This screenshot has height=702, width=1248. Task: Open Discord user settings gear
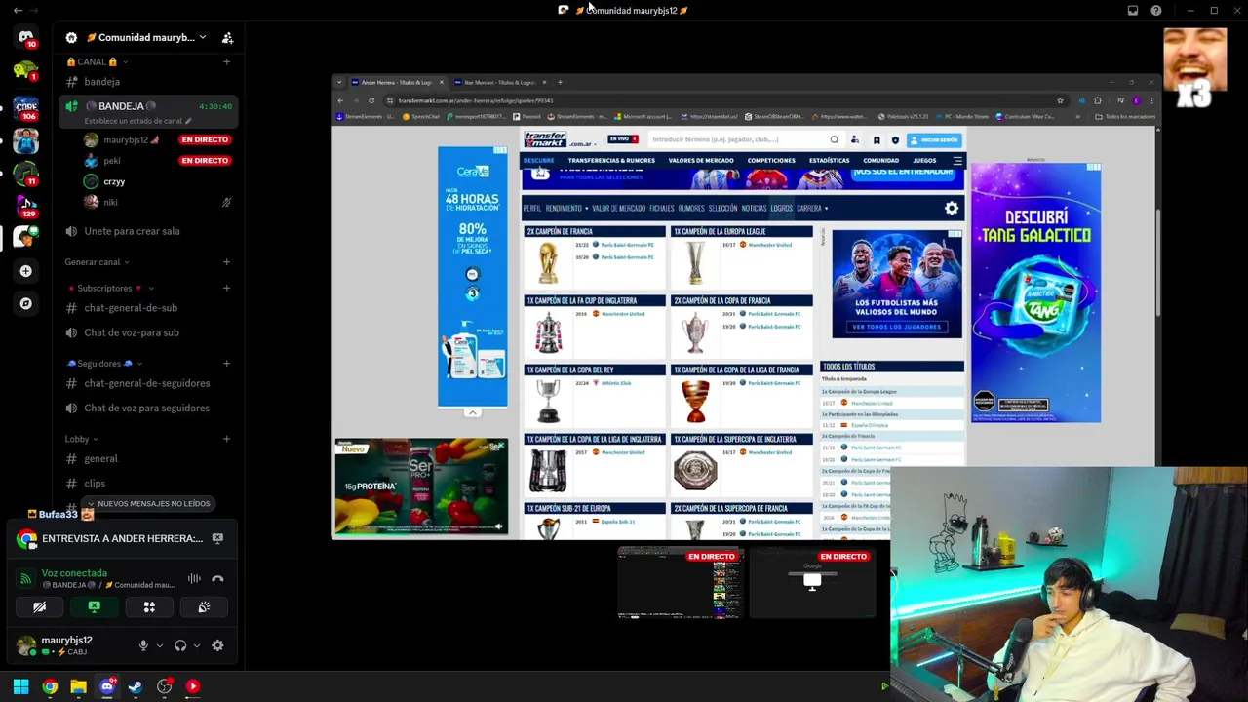pyautogui.click(x=217, y=645)
